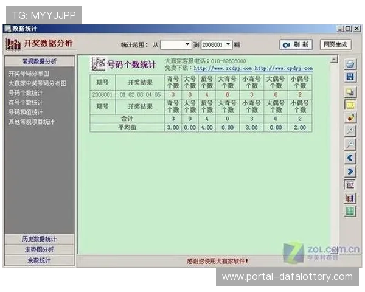Select 其他常规项目统计 in sidebar
365x292 pixels.
tap(31, 122)
